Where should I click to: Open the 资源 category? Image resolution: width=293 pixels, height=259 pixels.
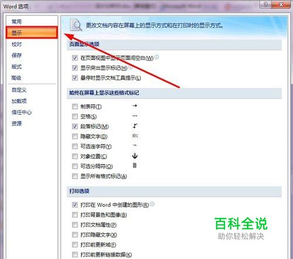point(16,124)
